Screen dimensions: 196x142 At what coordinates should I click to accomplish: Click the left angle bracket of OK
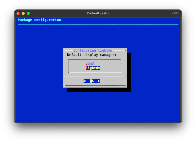click(x=85, y=81)
